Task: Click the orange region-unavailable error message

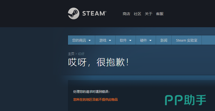Action: point(95,100)
